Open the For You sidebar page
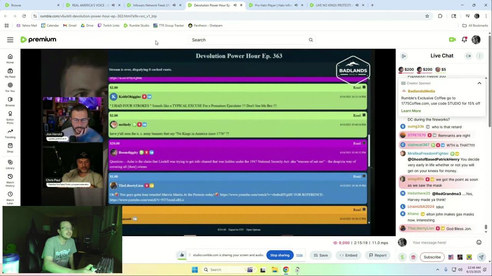This screenshot has width=492, height=276. pyautogui.click(x=10, y=87)
